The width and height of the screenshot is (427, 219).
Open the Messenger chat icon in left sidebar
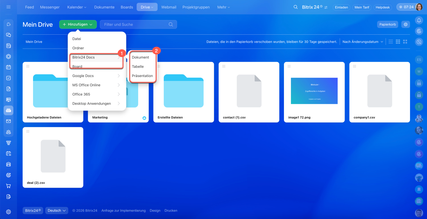point(8,35)
